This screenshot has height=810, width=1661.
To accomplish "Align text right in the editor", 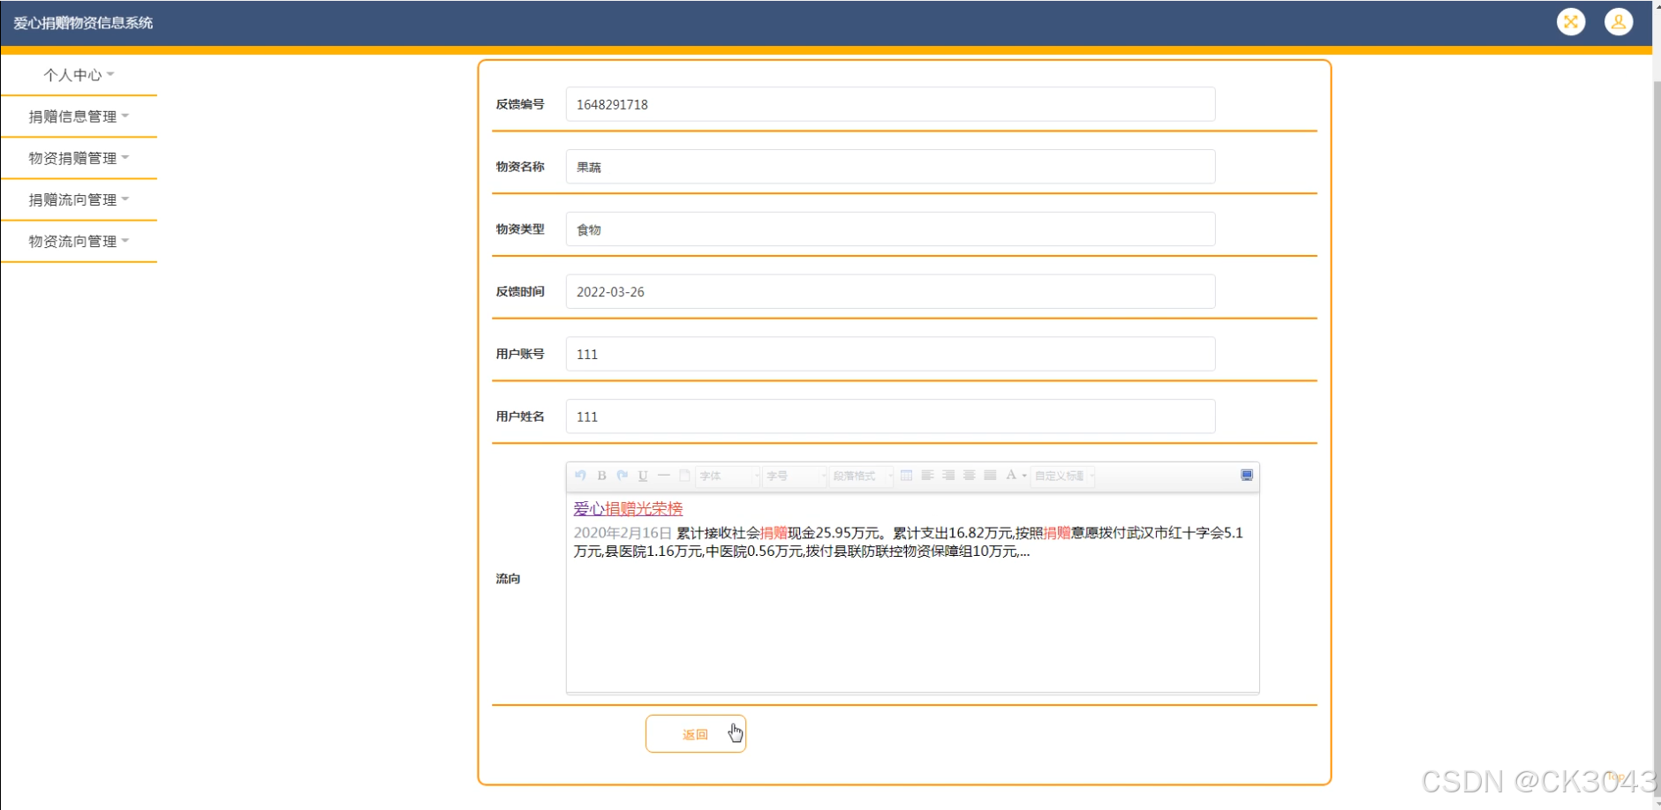I will (x=948, y=476).
